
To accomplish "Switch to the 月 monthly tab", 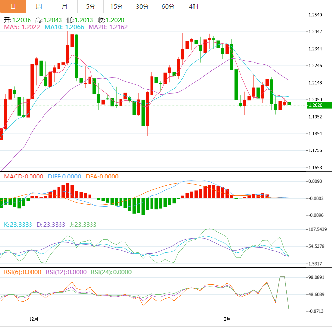I will (65, 6).
